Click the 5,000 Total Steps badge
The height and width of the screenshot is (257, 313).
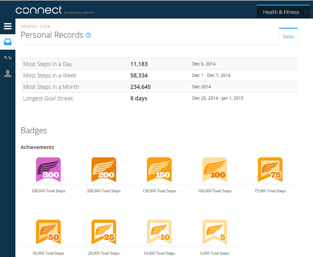[x=215, y=232]
